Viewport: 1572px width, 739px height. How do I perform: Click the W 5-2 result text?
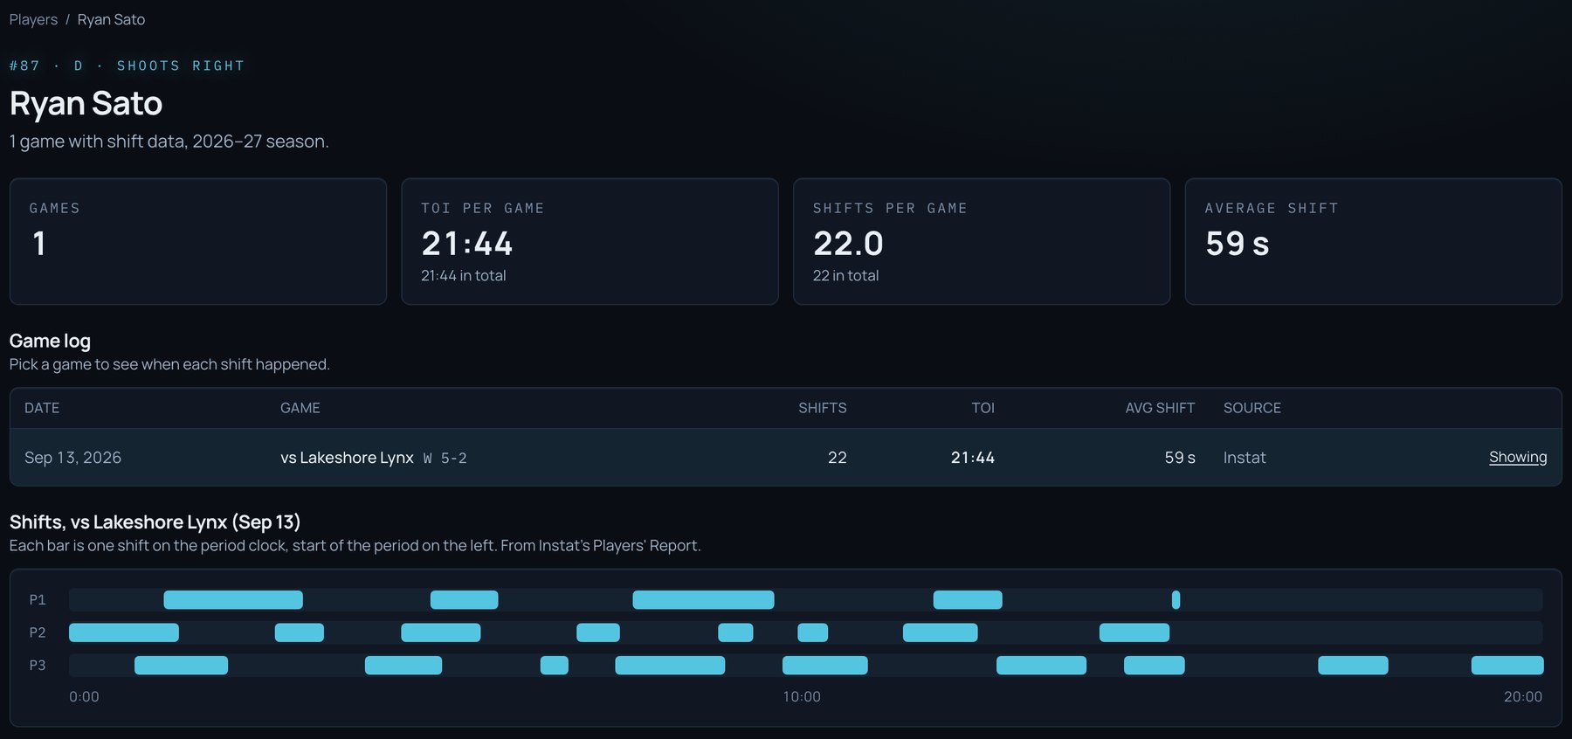pyautogui.click(x=445, y=459)
